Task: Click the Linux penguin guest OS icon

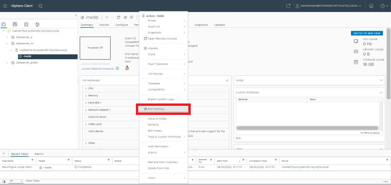Action: tap(127, 68)
